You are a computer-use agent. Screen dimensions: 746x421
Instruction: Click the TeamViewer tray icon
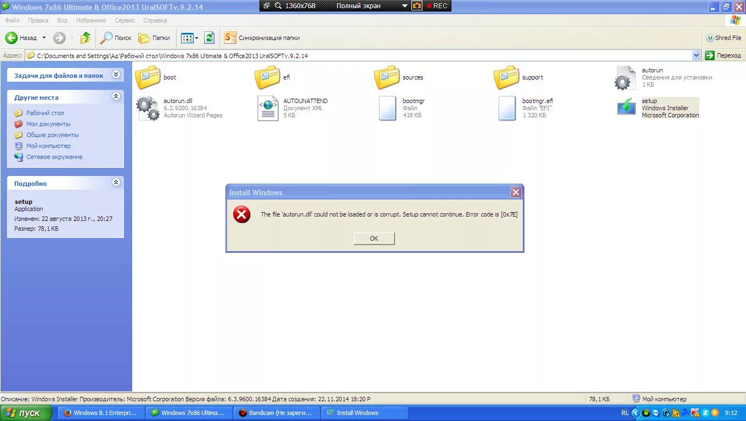pyautogui.click(x=656, y=413)
